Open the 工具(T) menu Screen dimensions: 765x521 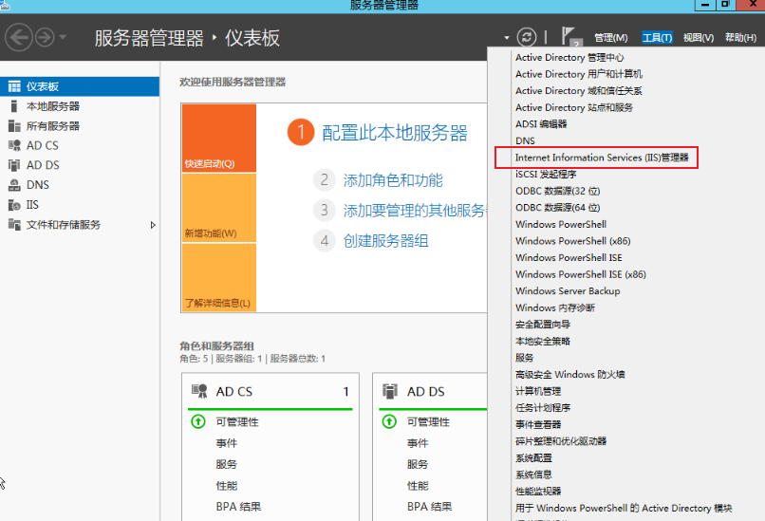(657, 38)
